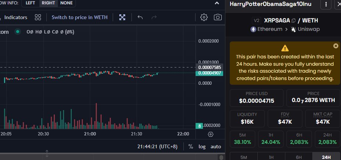Take chart snapshot with camera icon
Screen dimensions: 341x160
point(218,17)
